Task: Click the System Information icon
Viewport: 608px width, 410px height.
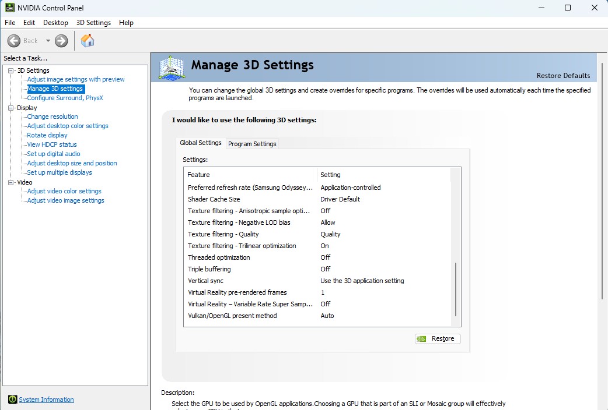Action: 12,399
